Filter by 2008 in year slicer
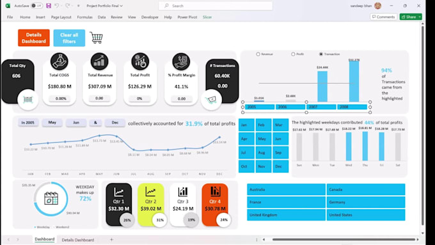This screenshot has height=245, width=435. tap(352, 107)
